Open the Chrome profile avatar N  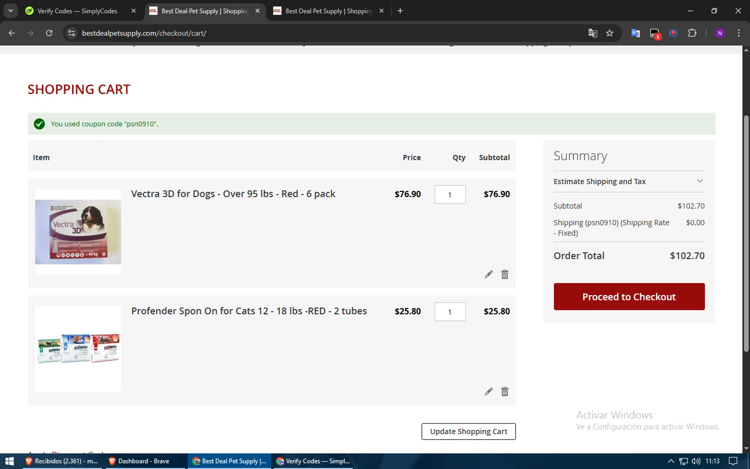pyautogui.click(x=720, y=33)
